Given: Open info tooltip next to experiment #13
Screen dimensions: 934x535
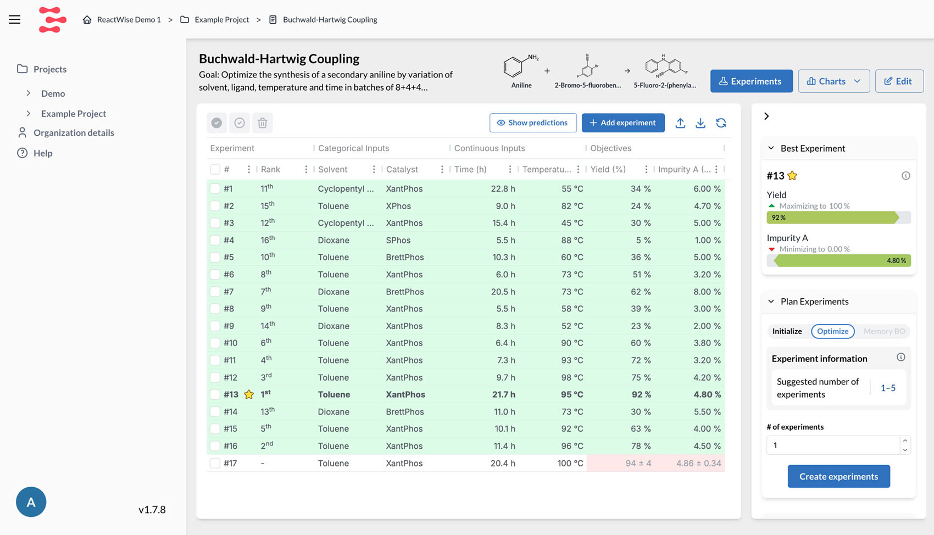Looking at the screenshot, I should pos(905,176).
